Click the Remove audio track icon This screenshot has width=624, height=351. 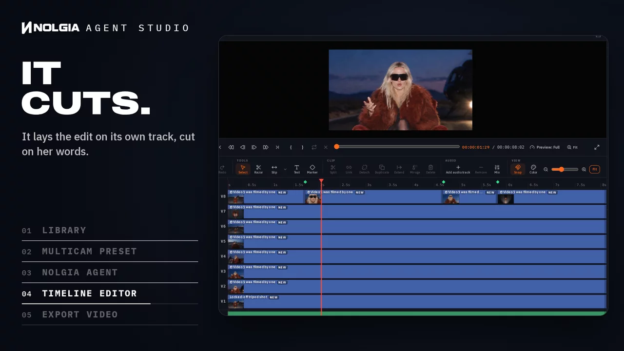click(x=481, y=169)
